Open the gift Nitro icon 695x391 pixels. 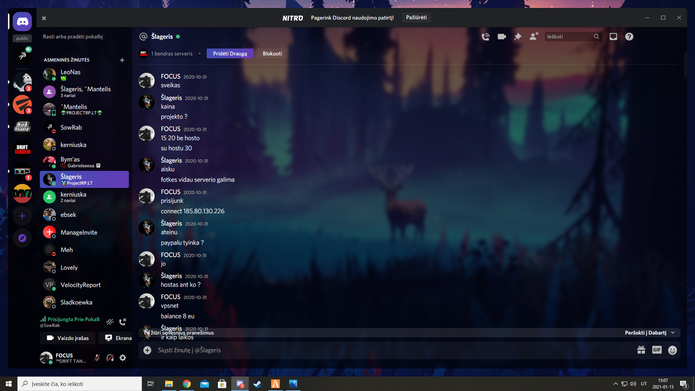point(641,350)
